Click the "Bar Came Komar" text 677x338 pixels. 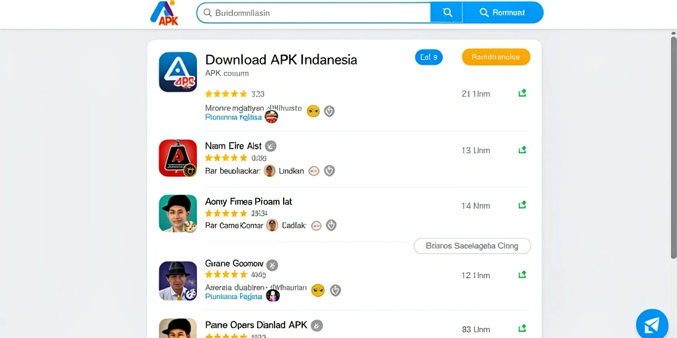(x=234, y=225)
